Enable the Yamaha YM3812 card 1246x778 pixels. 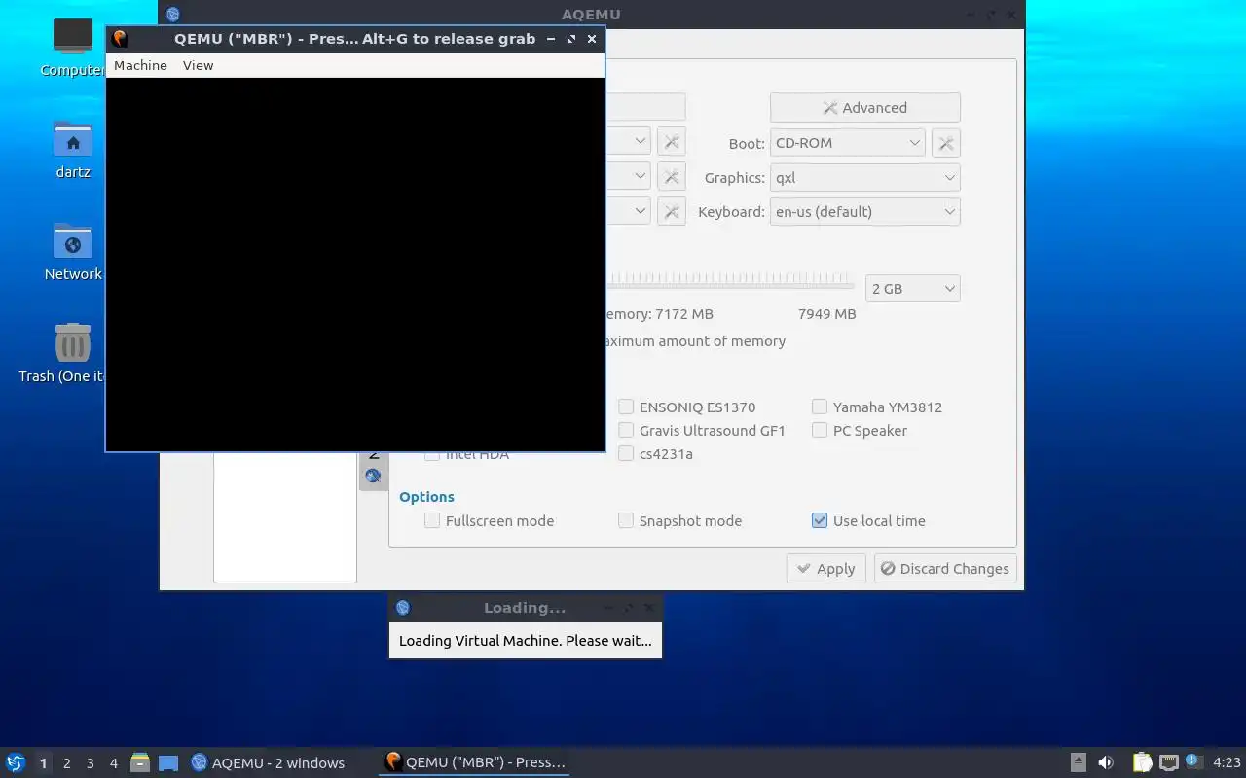pyautogui.click(x=820, y=407)
